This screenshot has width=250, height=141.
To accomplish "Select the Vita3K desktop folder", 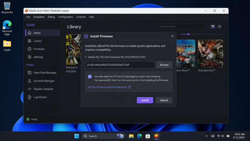I will 7,46.
